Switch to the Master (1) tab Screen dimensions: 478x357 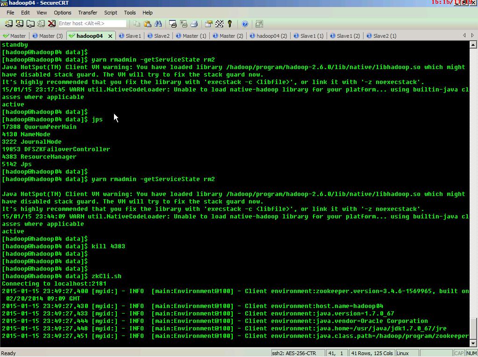click(x=191, y=36)
